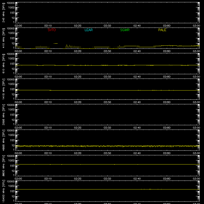Click the noisy 4995 MHz flux trace
Image resolution: width=204 pixels, height=204 pixels.
(x=107, y=146)
